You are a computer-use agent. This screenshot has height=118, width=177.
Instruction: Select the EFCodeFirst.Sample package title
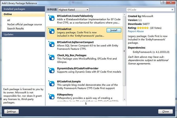click(69, 82)
